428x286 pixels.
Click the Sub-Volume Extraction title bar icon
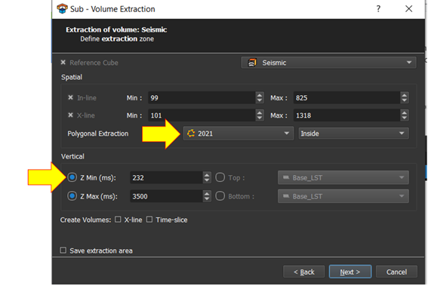point(62,9)
